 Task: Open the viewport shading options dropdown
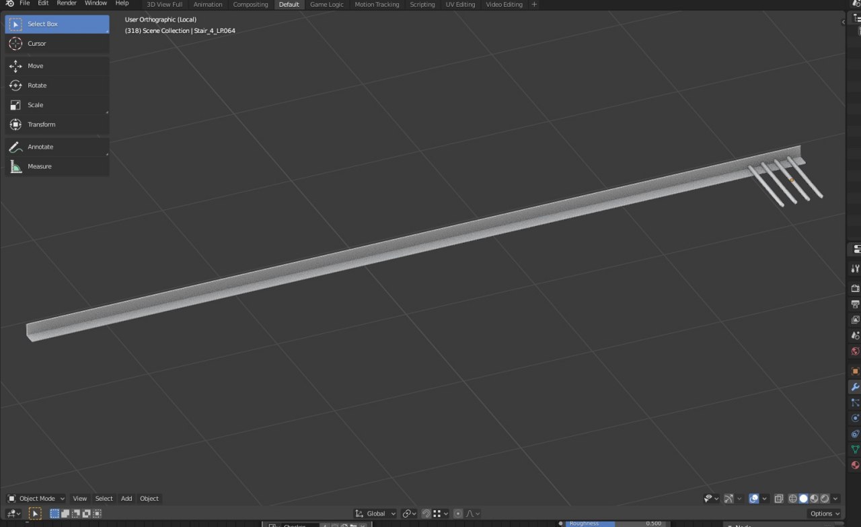[835, 499]
